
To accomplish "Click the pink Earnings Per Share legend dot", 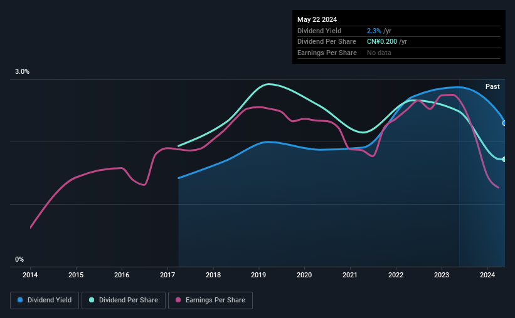I will (x=178, y=300).
